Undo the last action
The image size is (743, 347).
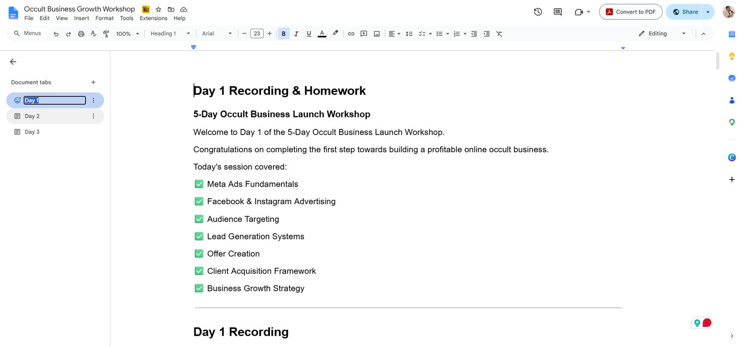pyautogui.click(x=56, y=34)
